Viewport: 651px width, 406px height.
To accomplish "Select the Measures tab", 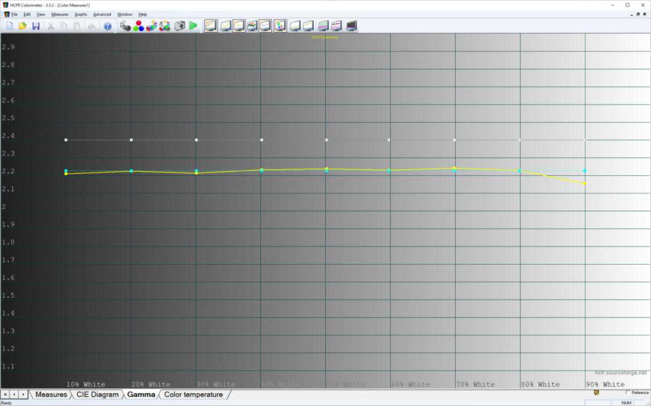I will [x=51, y=395].
